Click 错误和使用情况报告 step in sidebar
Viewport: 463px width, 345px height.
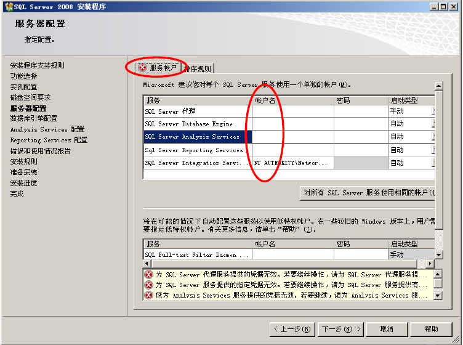click(x=41, y=151)
